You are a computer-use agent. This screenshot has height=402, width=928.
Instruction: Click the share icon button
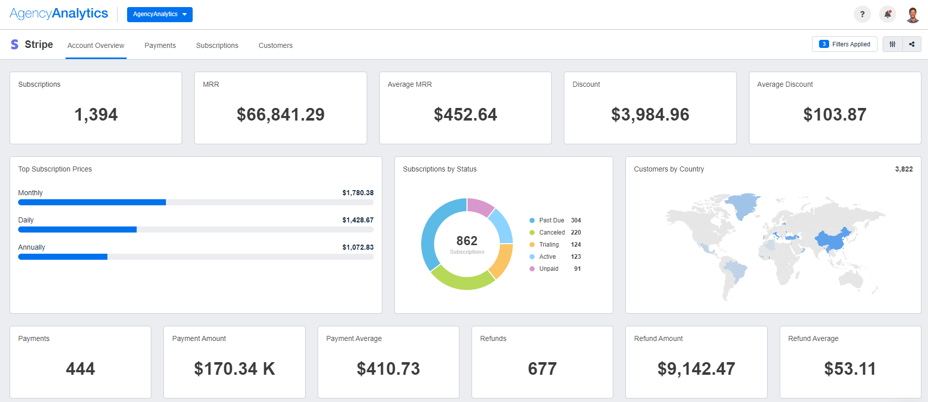[x=912, y=44]
